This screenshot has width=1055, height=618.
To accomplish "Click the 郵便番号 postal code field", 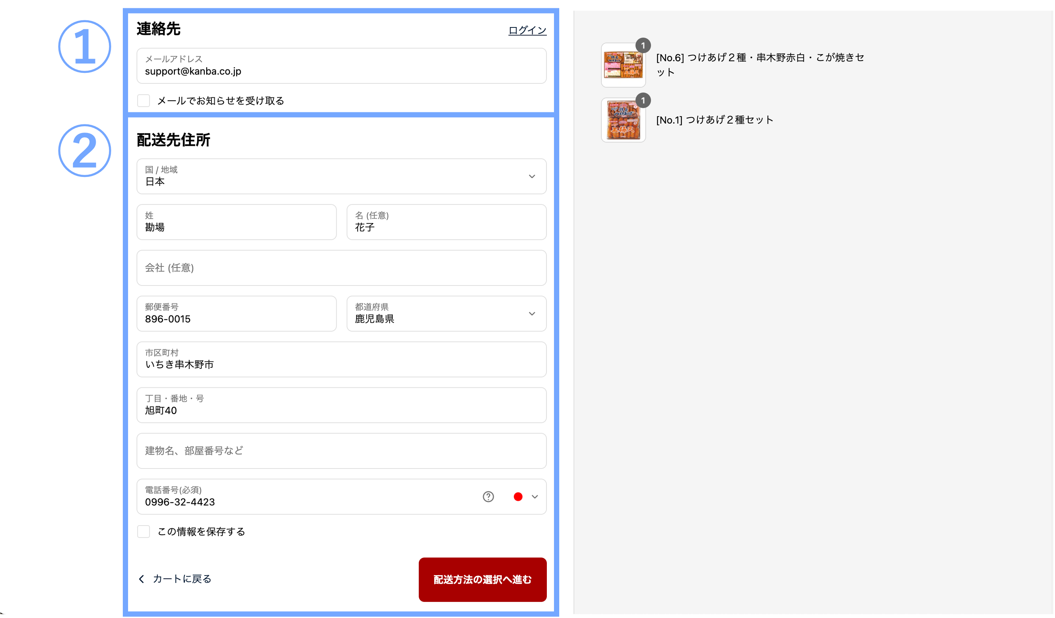I will point(237,314).
